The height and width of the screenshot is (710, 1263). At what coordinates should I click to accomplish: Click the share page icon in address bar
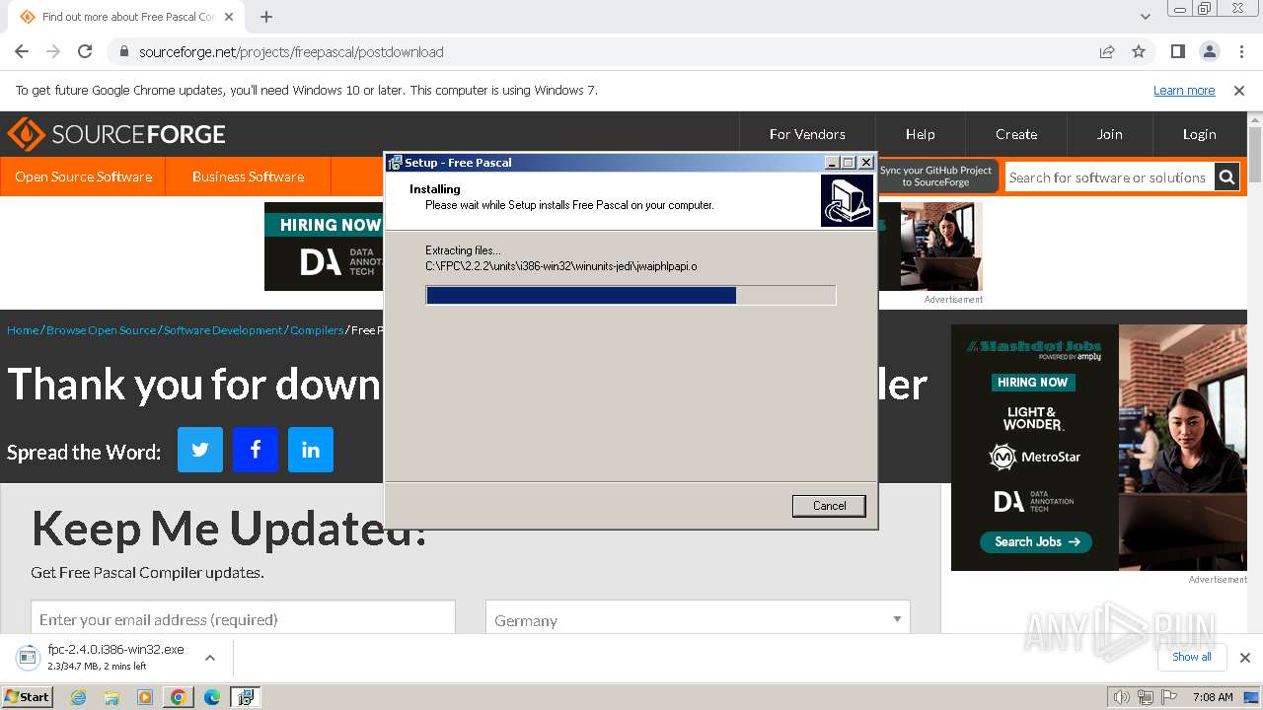[x=1107, y=51]
